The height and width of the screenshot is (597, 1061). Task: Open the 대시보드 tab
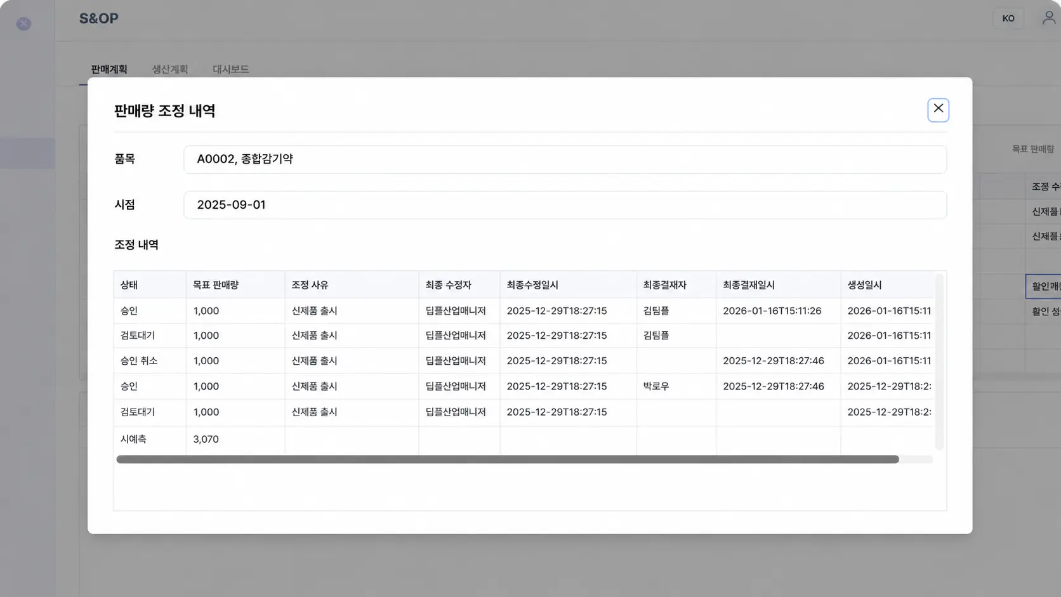click(230, 69)
